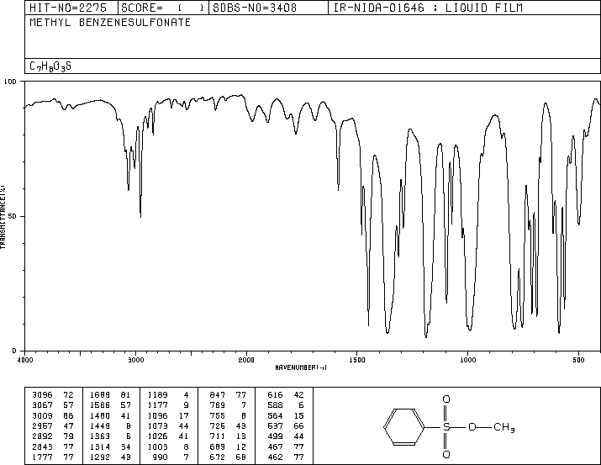Select the 3096 peak table entry
The image size is (601, 465).
53,395
